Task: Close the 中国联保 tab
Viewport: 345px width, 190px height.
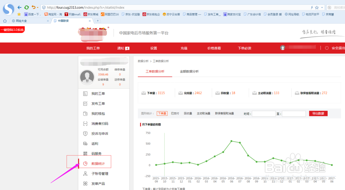Action: (90, 21)
